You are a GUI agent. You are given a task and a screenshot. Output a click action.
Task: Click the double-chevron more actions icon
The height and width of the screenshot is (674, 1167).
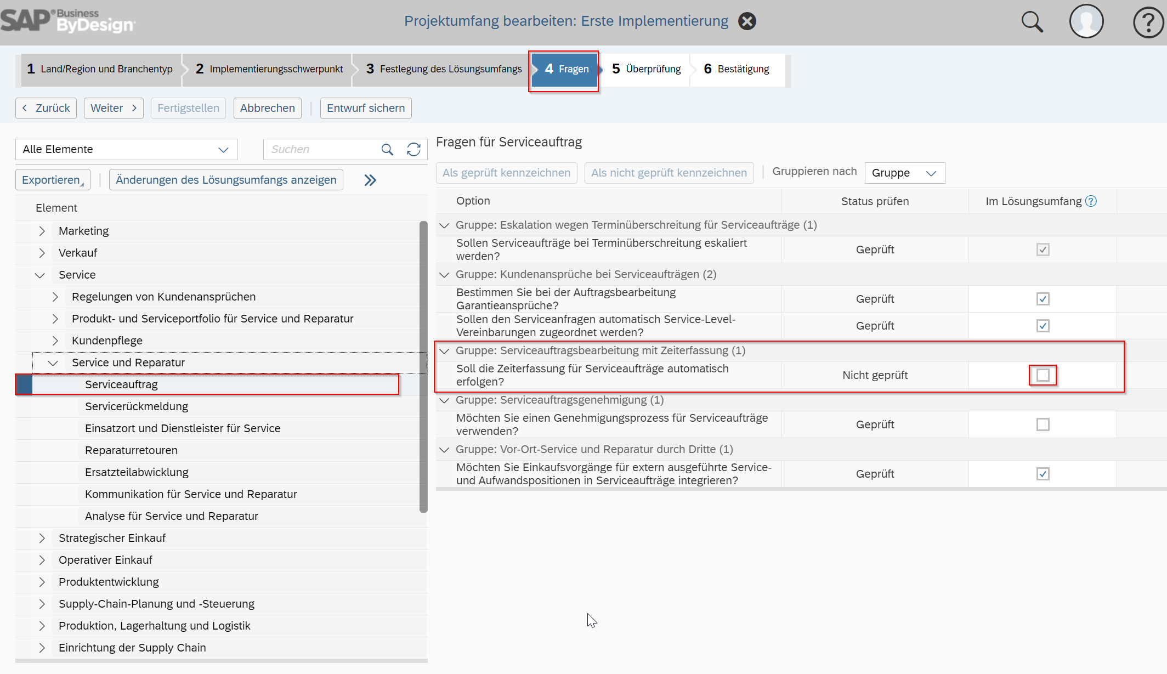pos(370,180)
